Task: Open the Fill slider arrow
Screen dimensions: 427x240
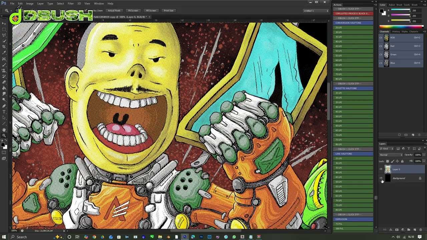Action: [x=424, y=161]
